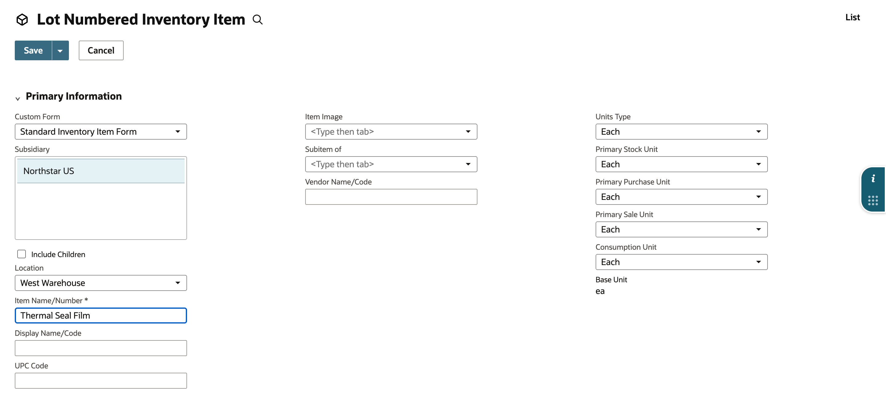
Task: Click the item cube icon beside title
Action: (x=22, y=20)
